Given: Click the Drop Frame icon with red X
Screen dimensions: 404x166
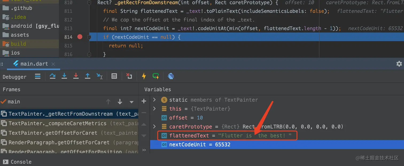Looking at the screenshot, I should [129, 76].
